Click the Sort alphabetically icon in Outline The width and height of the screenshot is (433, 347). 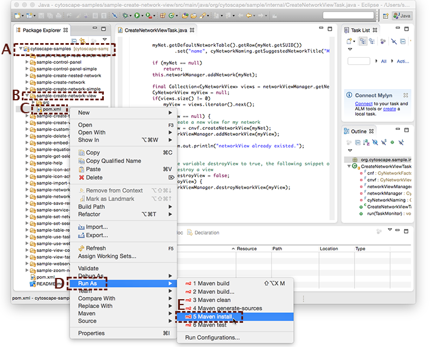[x=366, y=142]
